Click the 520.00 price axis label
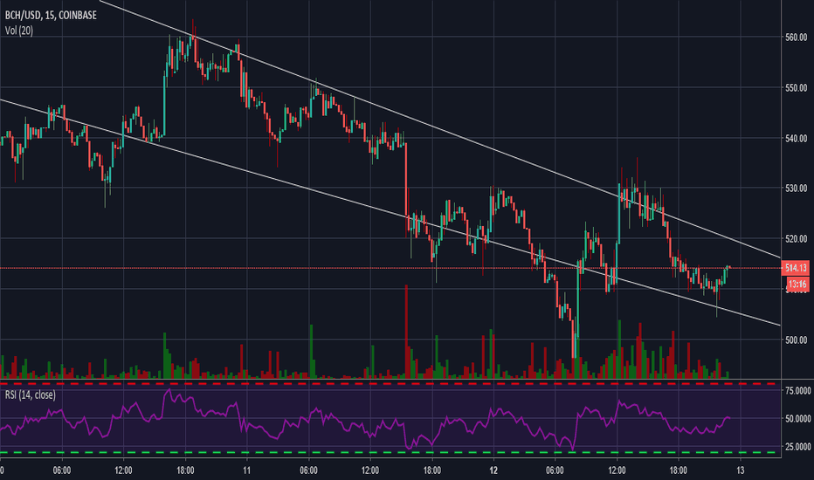 pyautogui.click(x=797, y=239)
